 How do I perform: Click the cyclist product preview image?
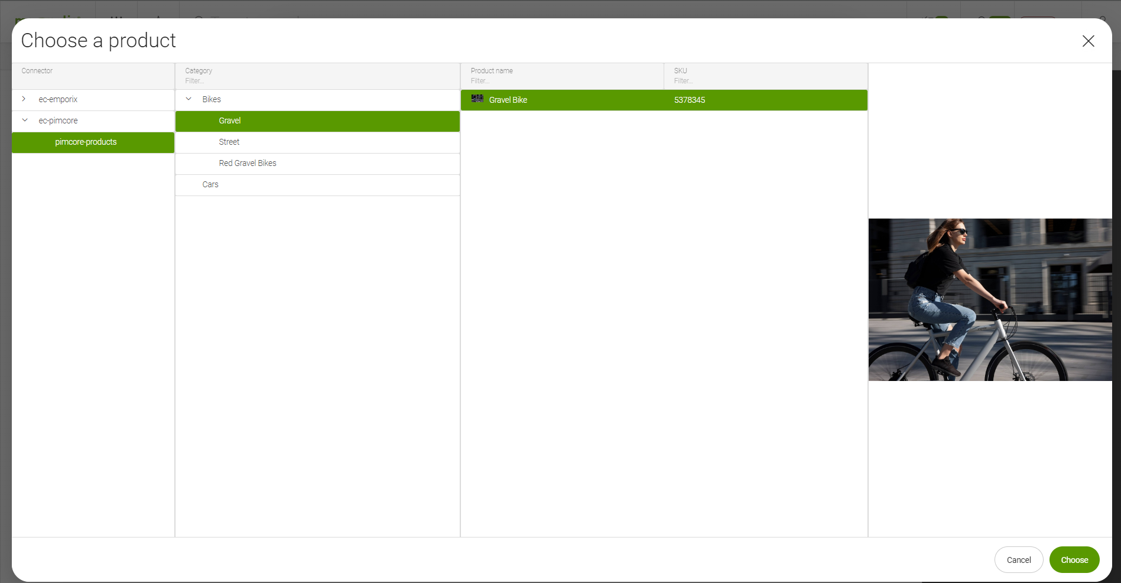tap(990, 300)
